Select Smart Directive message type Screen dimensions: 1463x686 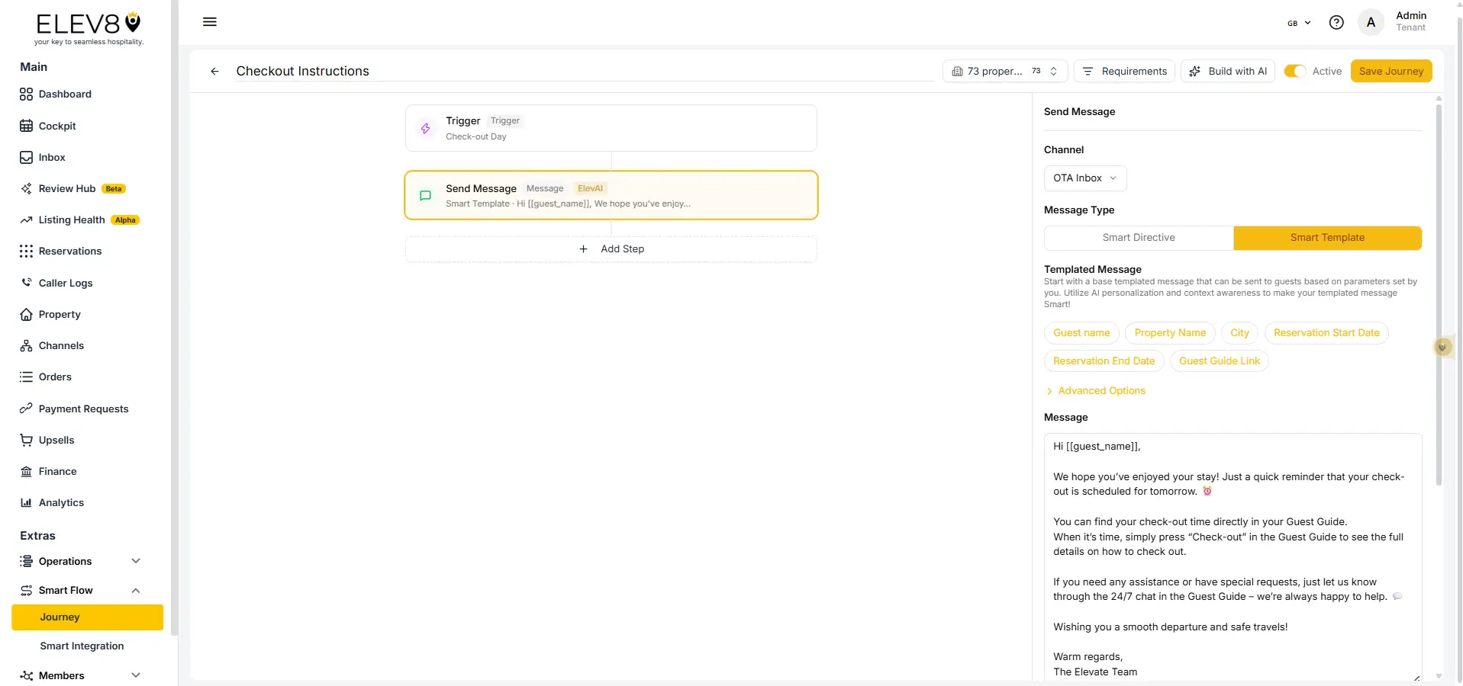coord(1139,238)
